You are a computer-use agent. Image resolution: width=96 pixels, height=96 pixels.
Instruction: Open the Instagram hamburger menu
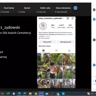[x=73, y=18]
